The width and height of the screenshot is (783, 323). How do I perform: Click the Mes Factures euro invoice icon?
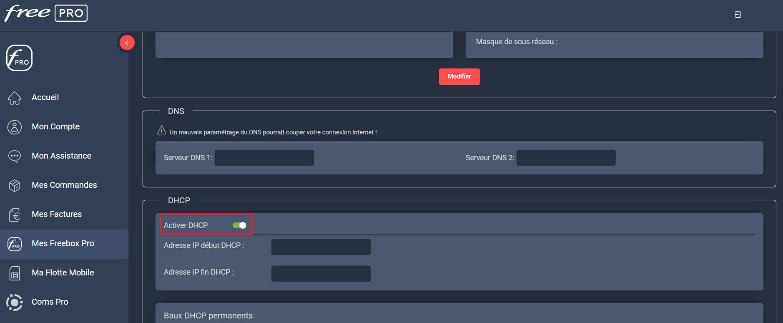[x=15, y=214]
